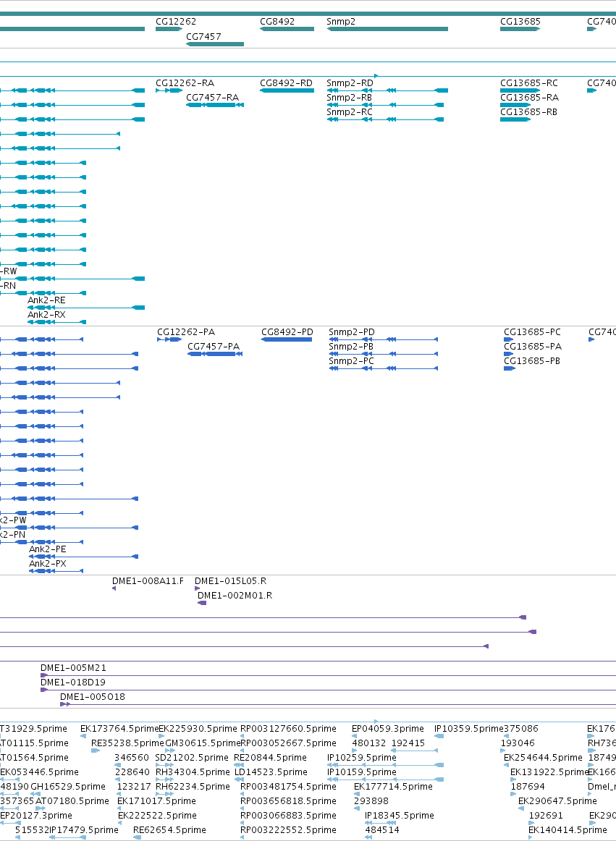Click the CG13685-RC transcript label

(529, 83)
